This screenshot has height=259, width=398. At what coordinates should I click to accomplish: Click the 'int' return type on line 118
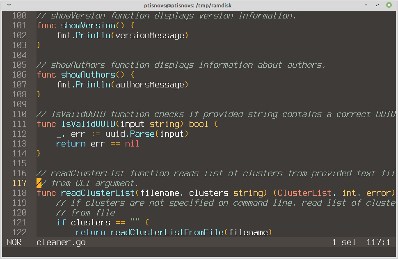coord(350,193)
